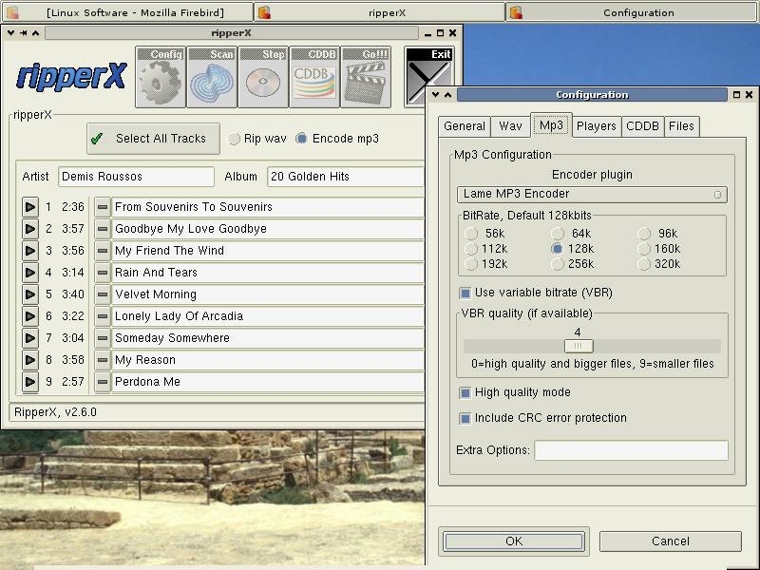Open the CDDB lookup toolbar icon
Image resolution: width=760 pixels, height=570 pixels.
[x=314, y=77]
